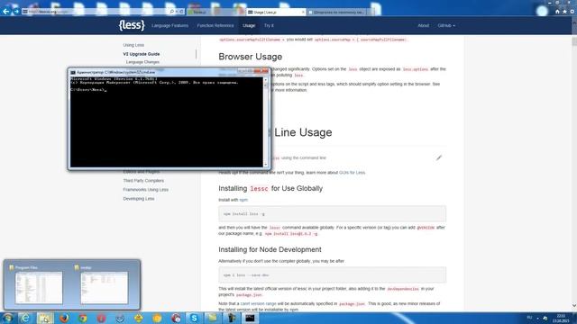Screen dimensions: 577x324
Task: Open browser Favorites star icon
Action: click(564, 12)
